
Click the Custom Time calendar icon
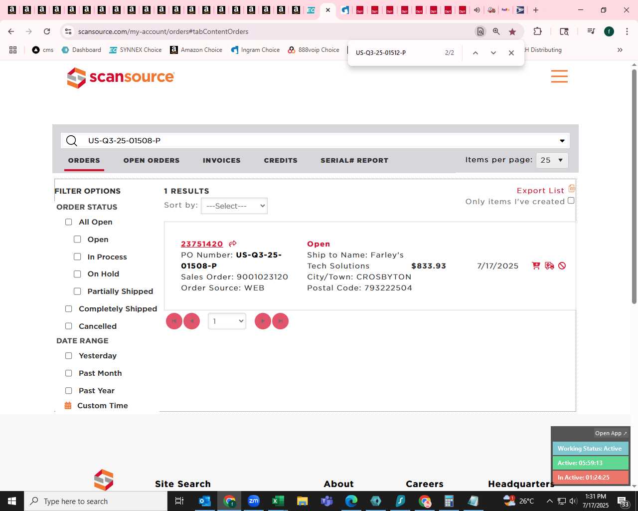(68, 406)
